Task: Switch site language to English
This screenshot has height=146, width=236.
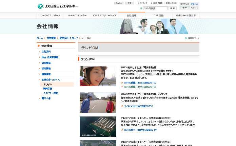Action: point(119,3)
